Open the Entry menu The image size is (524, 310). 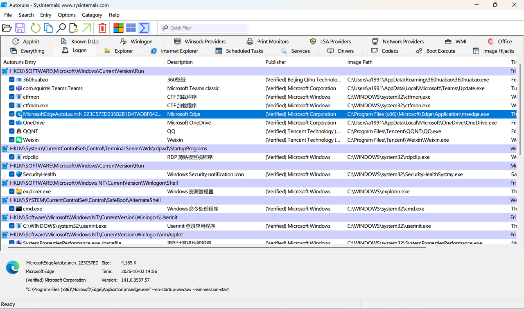[x=46, y=15]
